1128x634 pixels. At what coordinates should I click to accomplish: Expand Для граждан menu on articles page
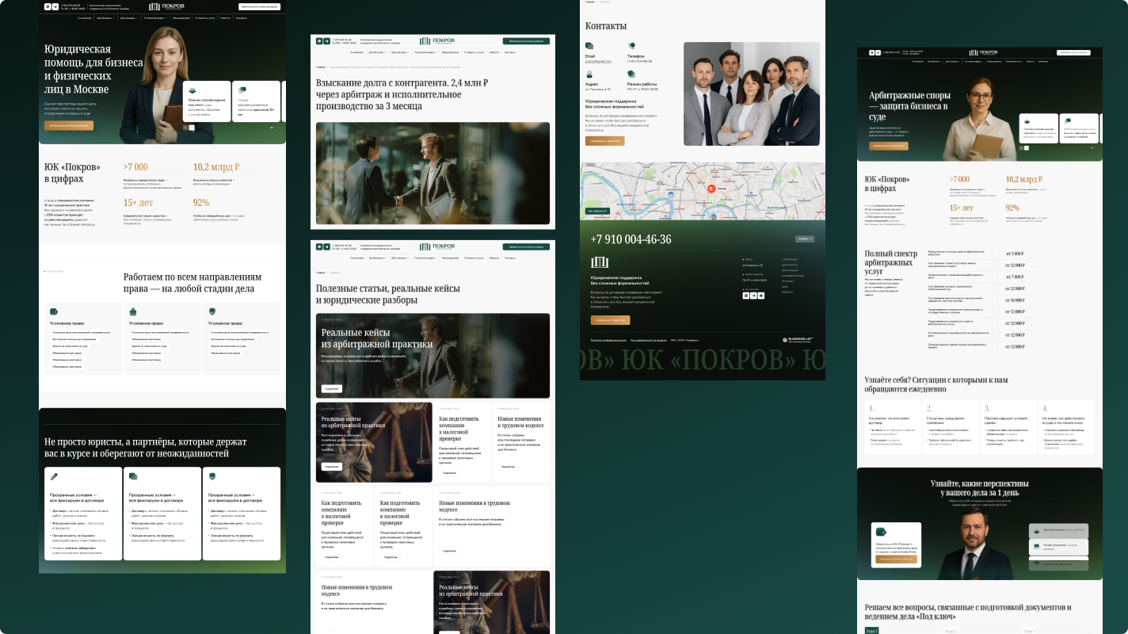point(400,258)
